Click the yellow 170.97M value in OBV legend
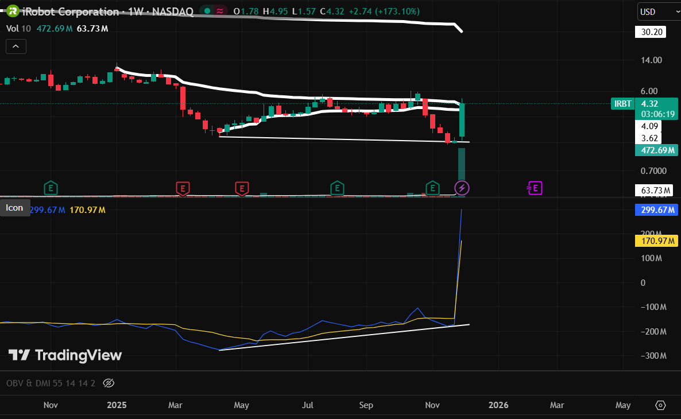 [x=88, y=210]
